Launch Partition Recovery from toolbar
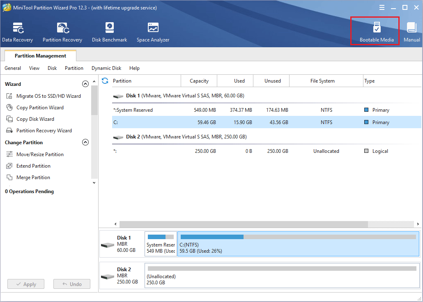 pyautogui.click(x=62, y=32)
